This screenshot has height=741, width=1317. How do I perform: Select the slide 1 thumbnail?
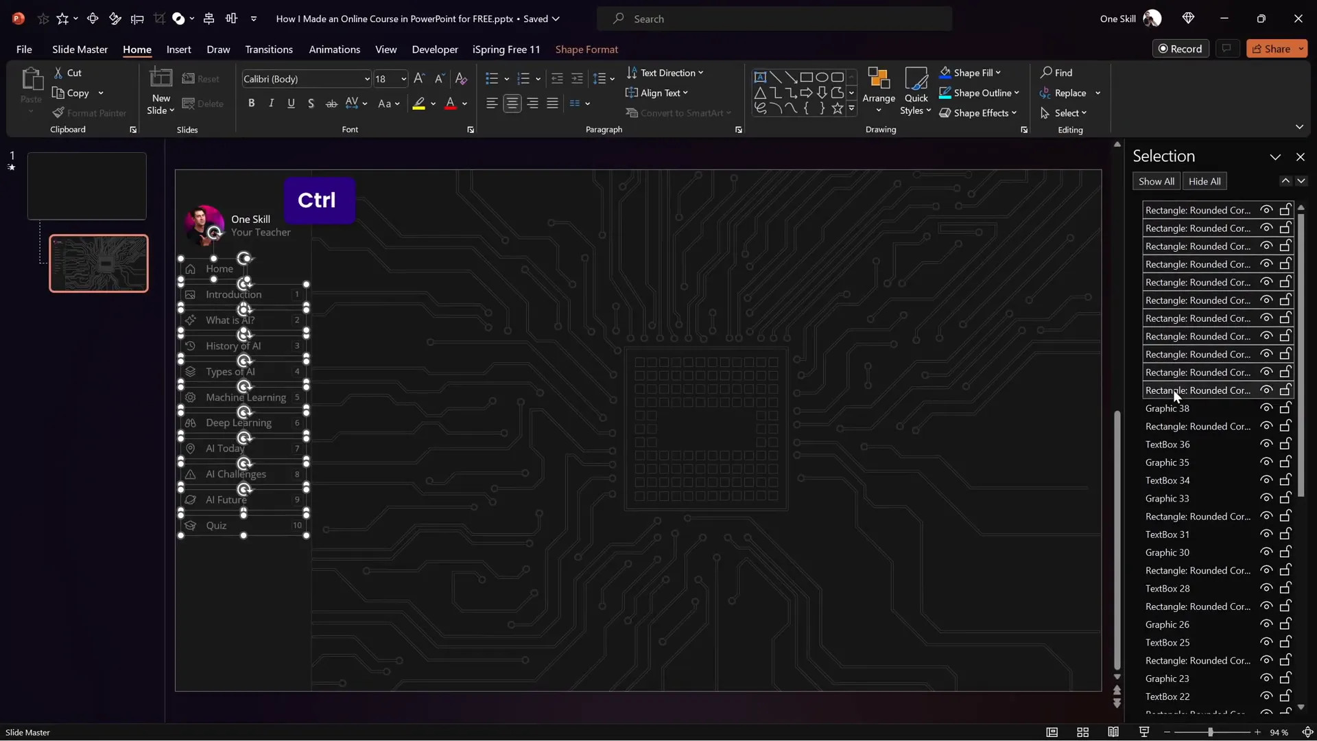(x=87, y=185)
